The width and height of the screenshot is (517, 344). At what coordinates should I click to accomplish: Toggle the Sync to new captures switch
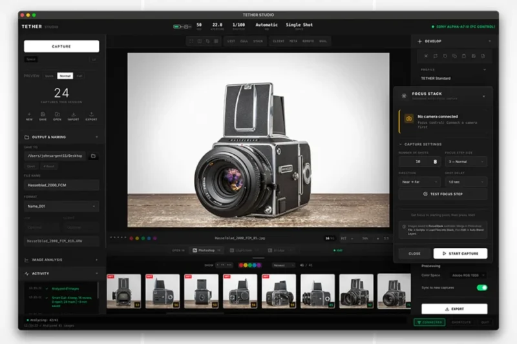click(481, 288)
